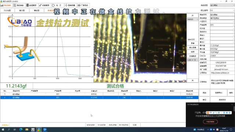The height and width of the screenshot is (132, 235).
Task: Click the camera close button 关
Action: tap(192, 81)
